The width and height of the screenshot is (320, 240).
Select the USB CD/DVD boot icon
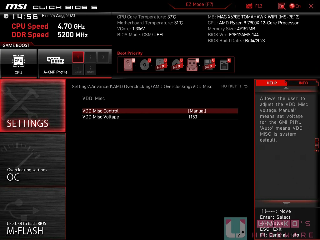point(177,65)
